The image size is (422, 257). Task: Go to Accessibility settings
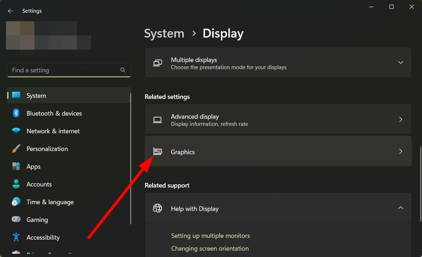click(x=43, y=238)
